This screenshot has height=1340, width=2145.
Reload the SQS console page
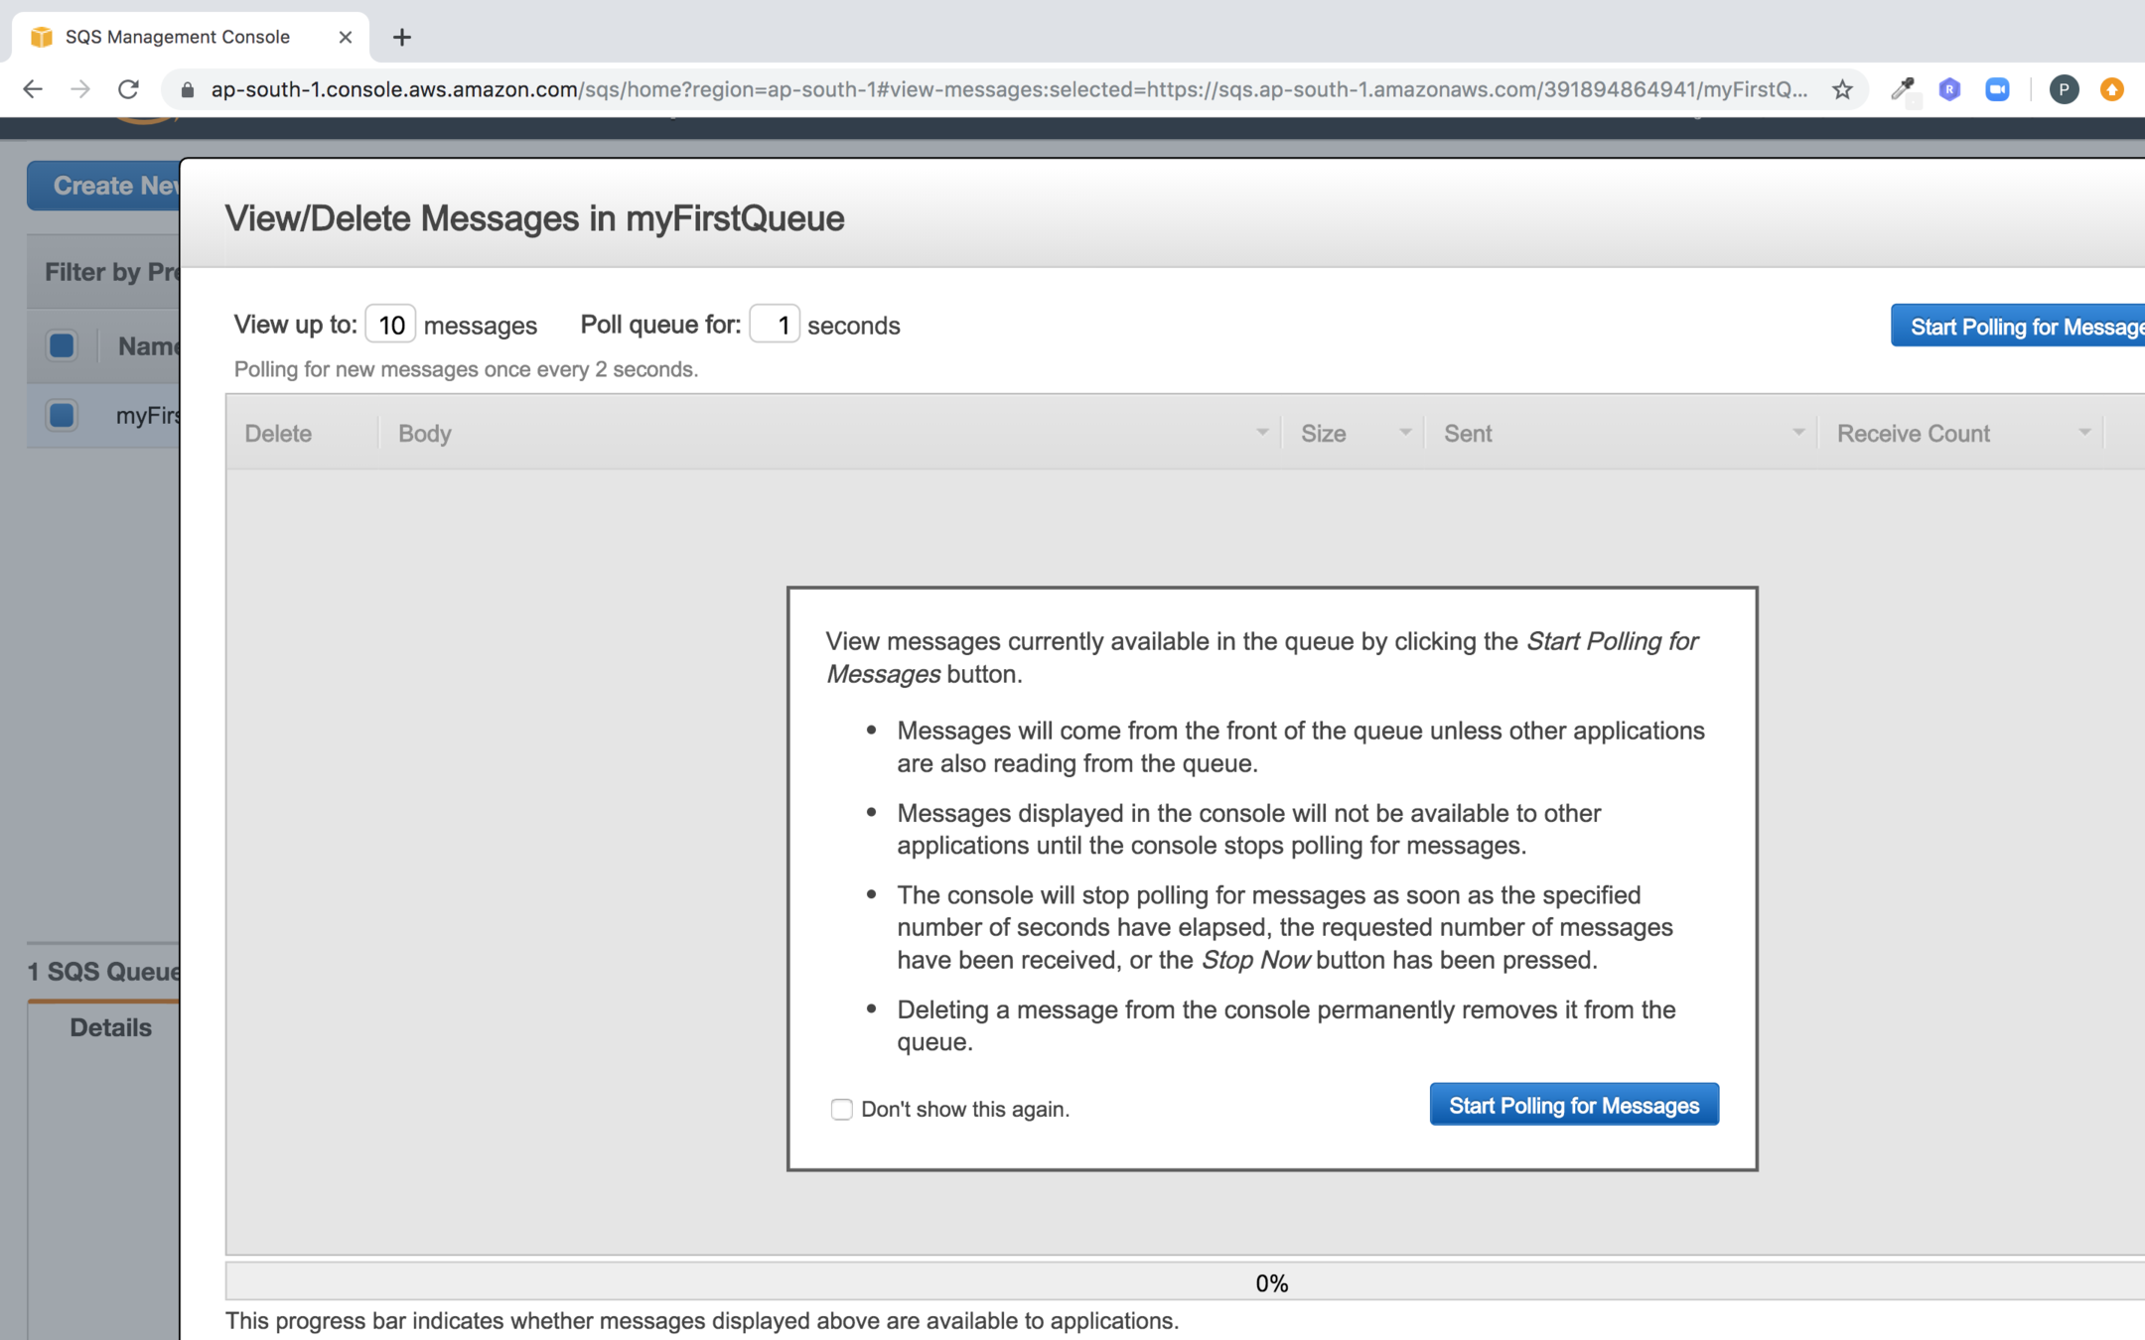(x=128, y=89)
